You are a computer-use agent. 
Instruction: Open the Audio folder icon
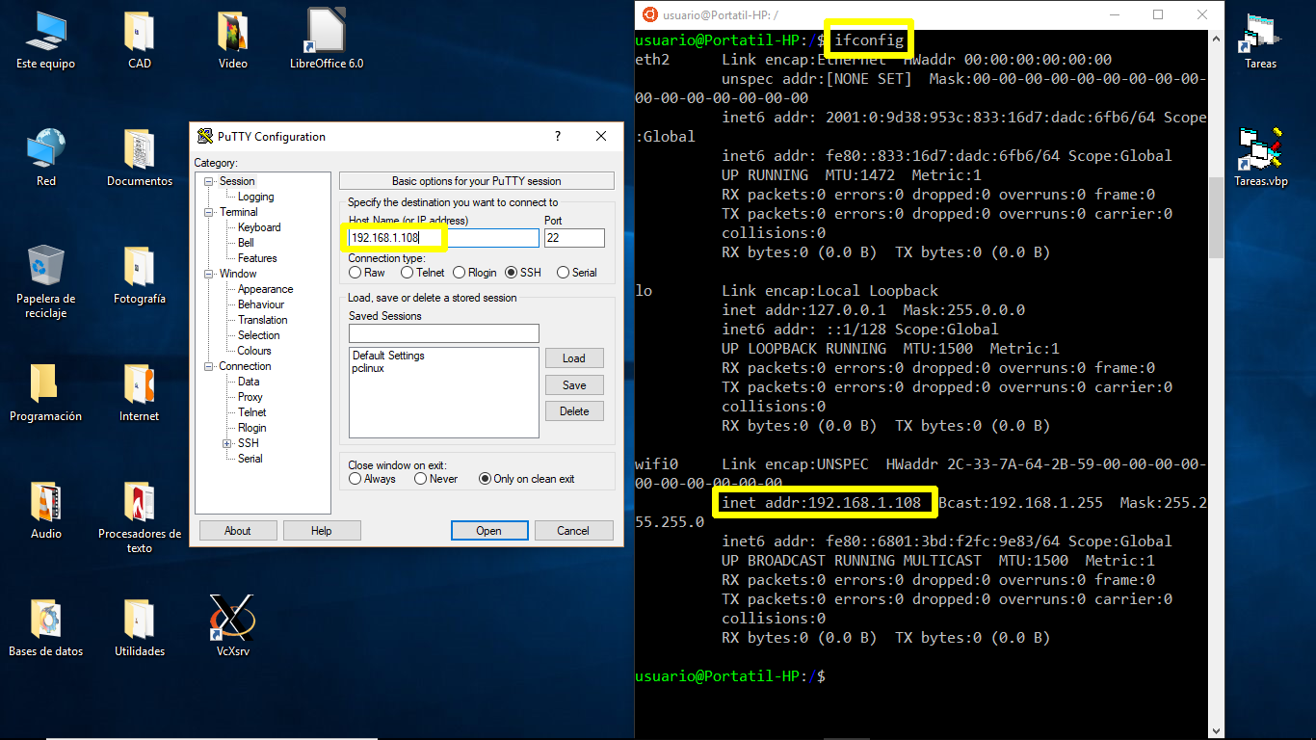tap(45, 502)
